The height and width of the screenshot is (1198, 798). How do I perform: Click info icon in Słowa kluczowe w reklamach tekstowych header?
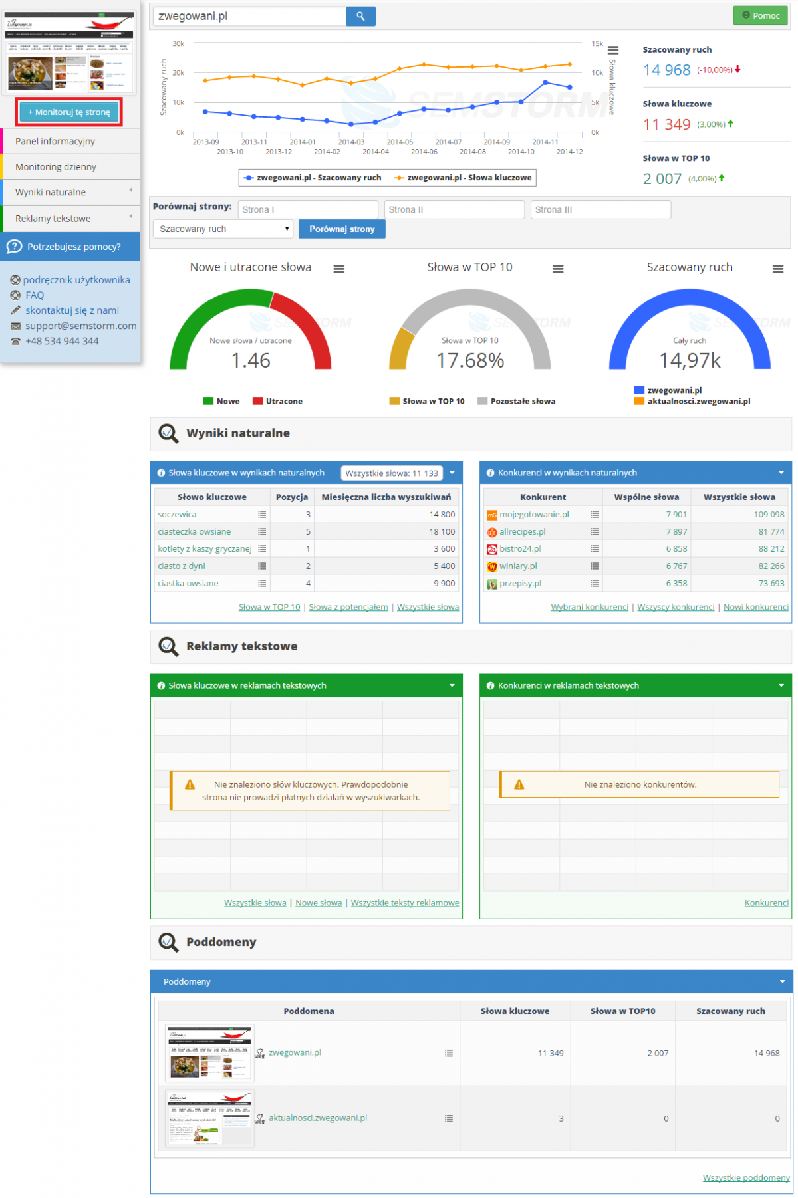161,686
